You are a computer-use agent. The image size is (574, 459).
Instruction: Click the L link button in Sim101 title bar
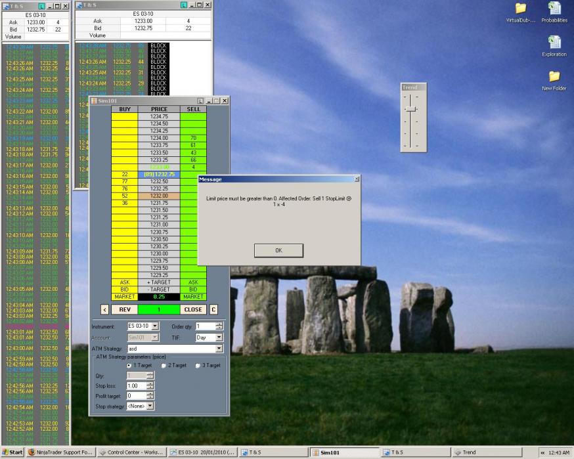(x=200, y=100)
